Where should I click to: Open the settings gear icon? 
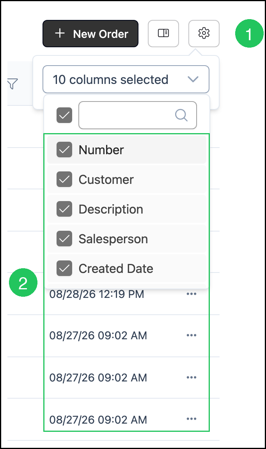click(204, 33)
